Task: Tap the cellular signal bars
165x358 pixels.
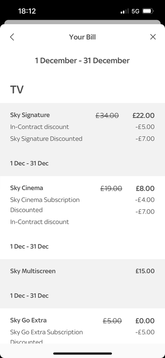Action: point(125,11)
